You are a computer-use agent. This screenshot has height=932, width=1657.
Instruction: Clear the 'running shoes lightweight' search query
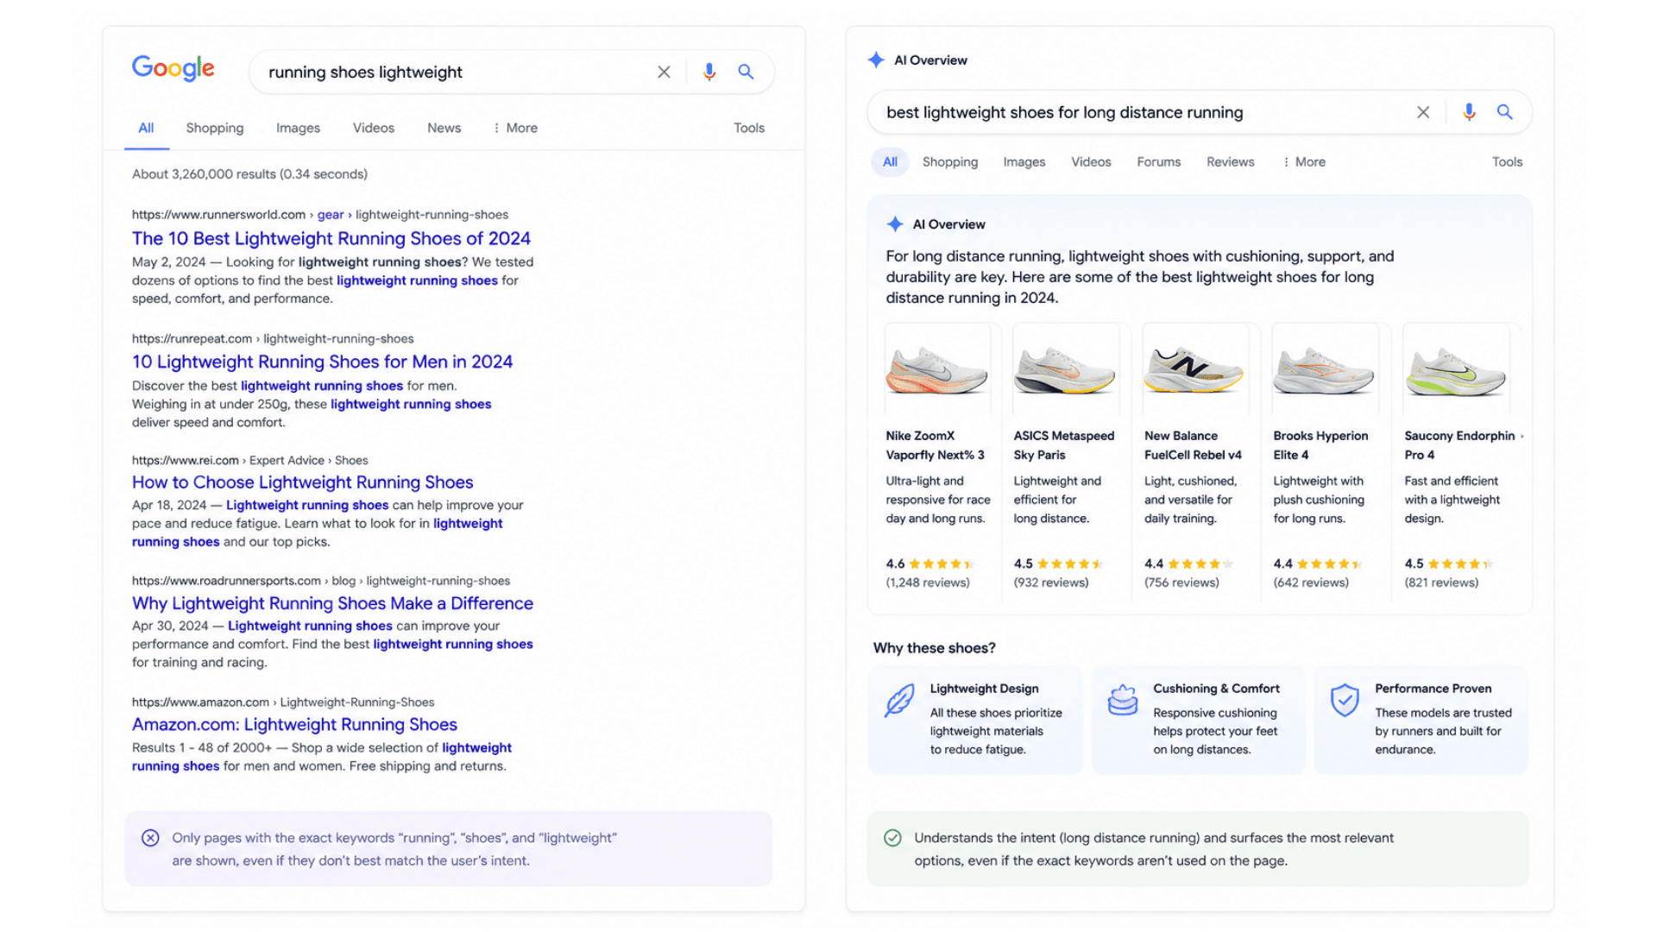click(x=664, y=72)
